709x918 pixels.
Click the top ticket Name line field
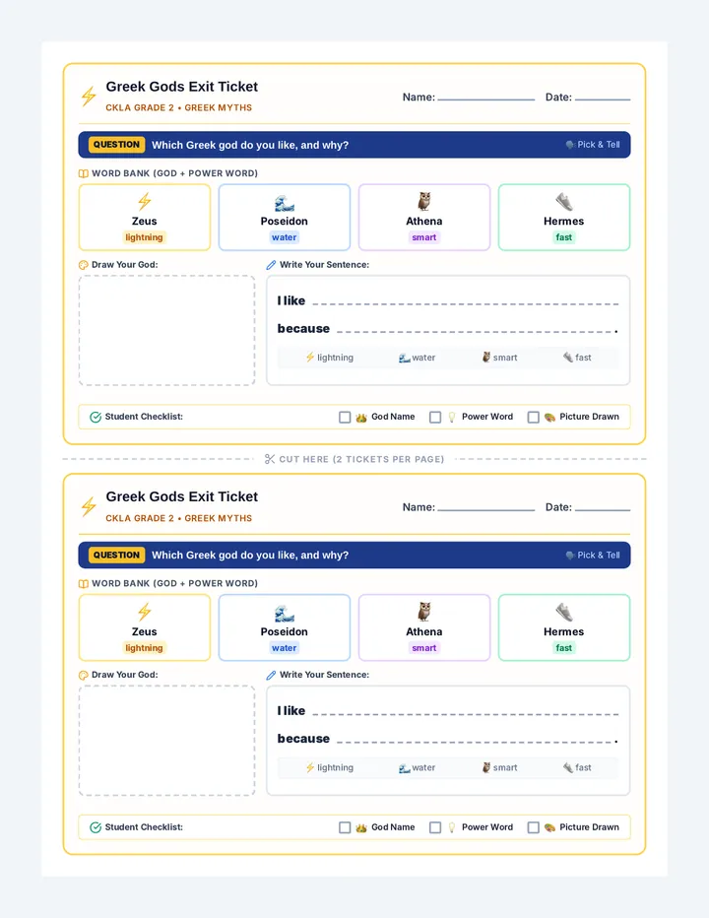tap(485, 98)
